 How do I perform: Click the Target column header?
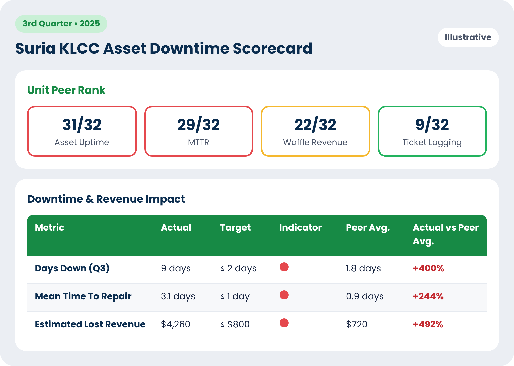tap(235, 228)
